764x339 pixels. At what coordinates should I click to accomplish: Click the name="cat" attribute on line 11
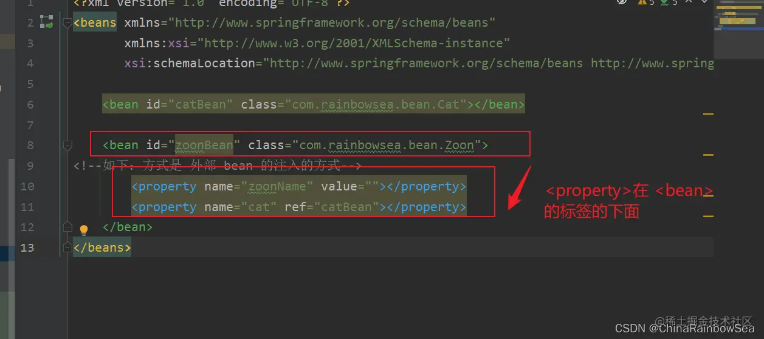click(240, 207)
